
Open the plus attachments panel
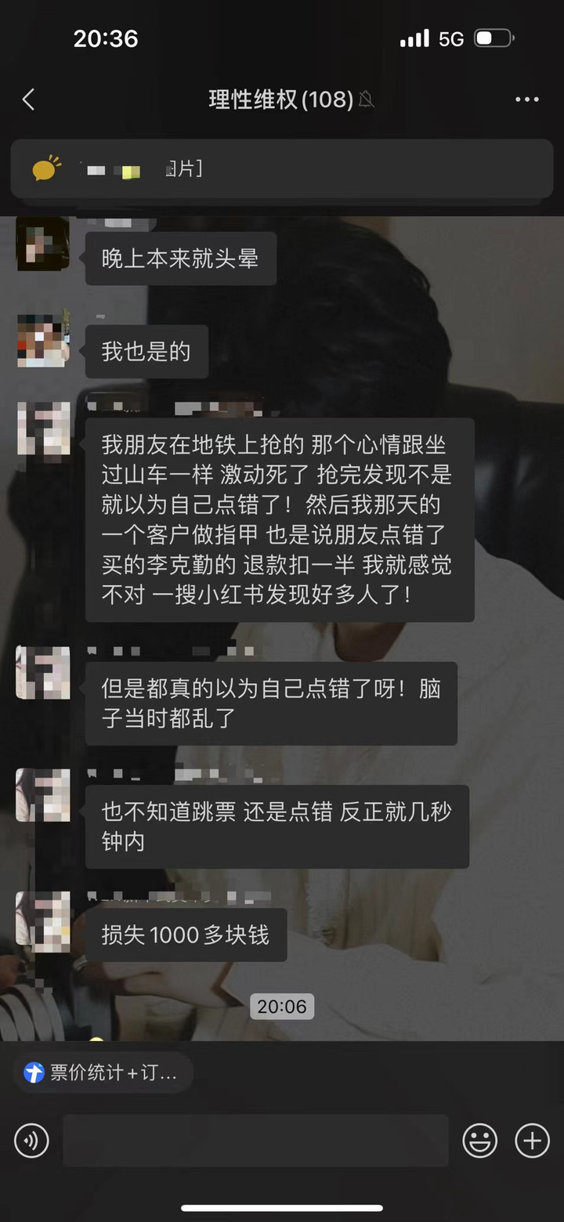click(x=532, y=1141)
